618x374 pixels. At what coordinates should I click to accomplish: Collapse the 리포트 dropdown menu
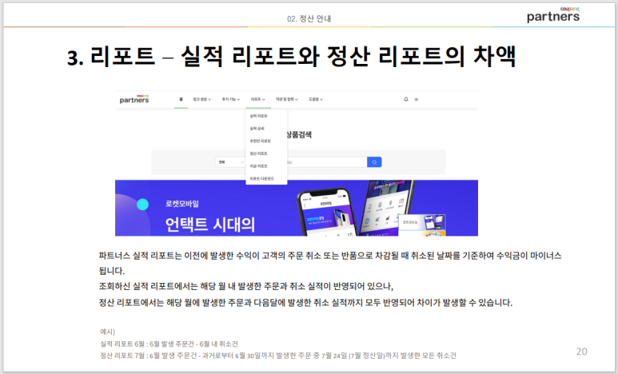pos(258,99)
